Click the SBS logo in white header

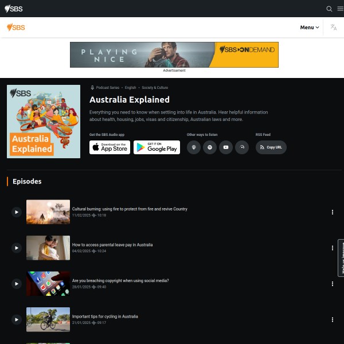click(x=15, y=28)
